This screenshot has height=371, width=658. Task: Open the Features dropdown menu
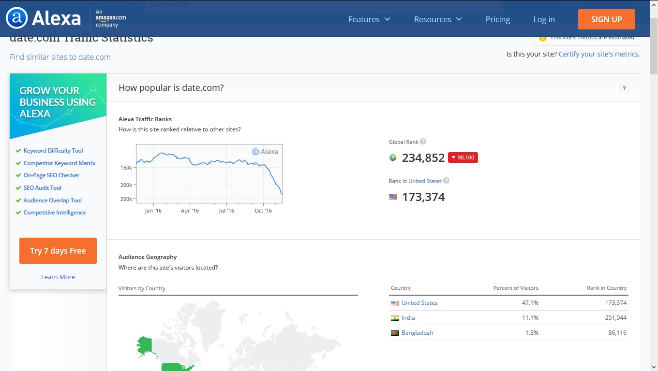click(x=369, y=19)
